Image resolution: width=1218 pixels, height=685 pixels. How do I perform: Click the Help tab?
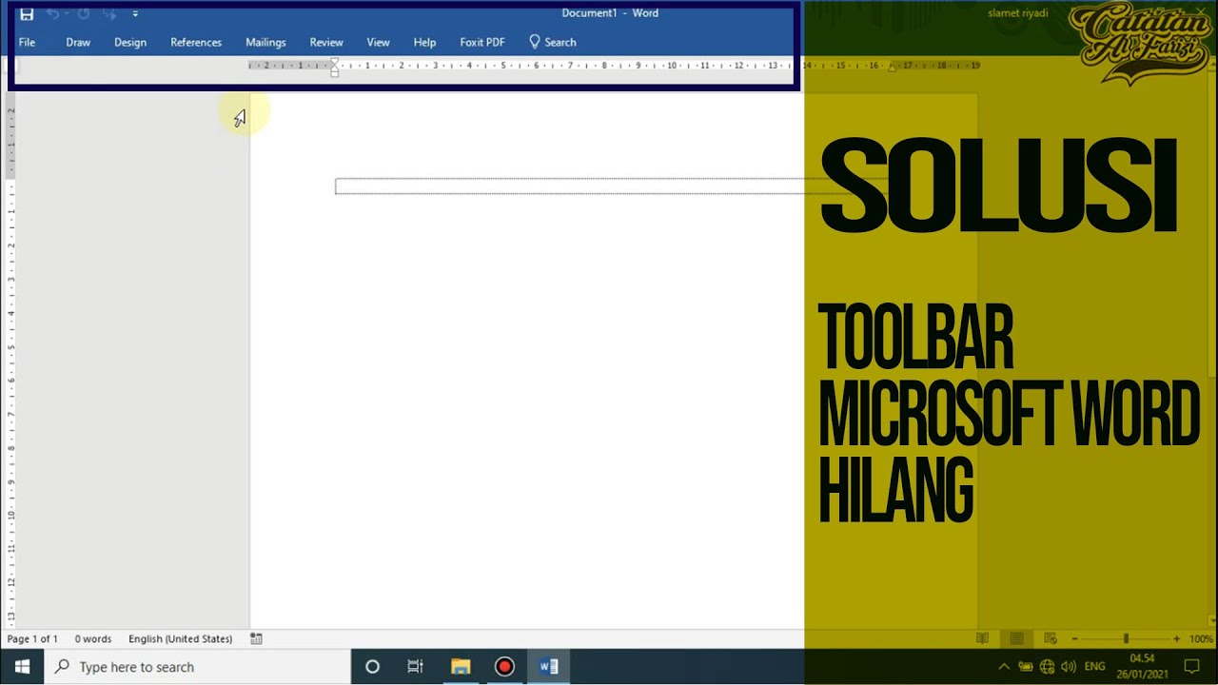point(424,42)
